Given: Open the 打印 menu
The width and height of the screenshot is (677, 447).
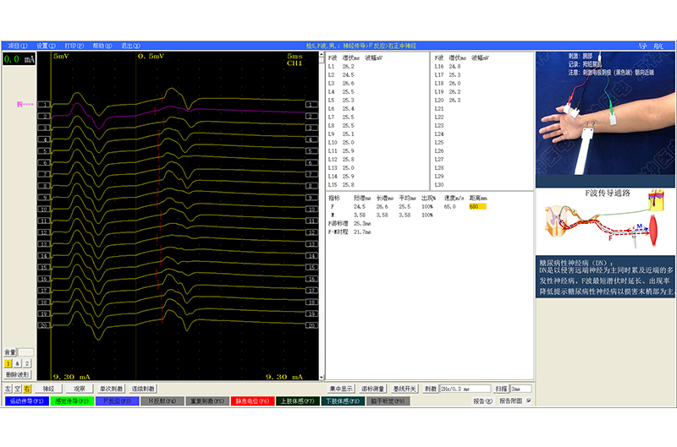Looking at the screenshot, I should (x=74, y=46).
